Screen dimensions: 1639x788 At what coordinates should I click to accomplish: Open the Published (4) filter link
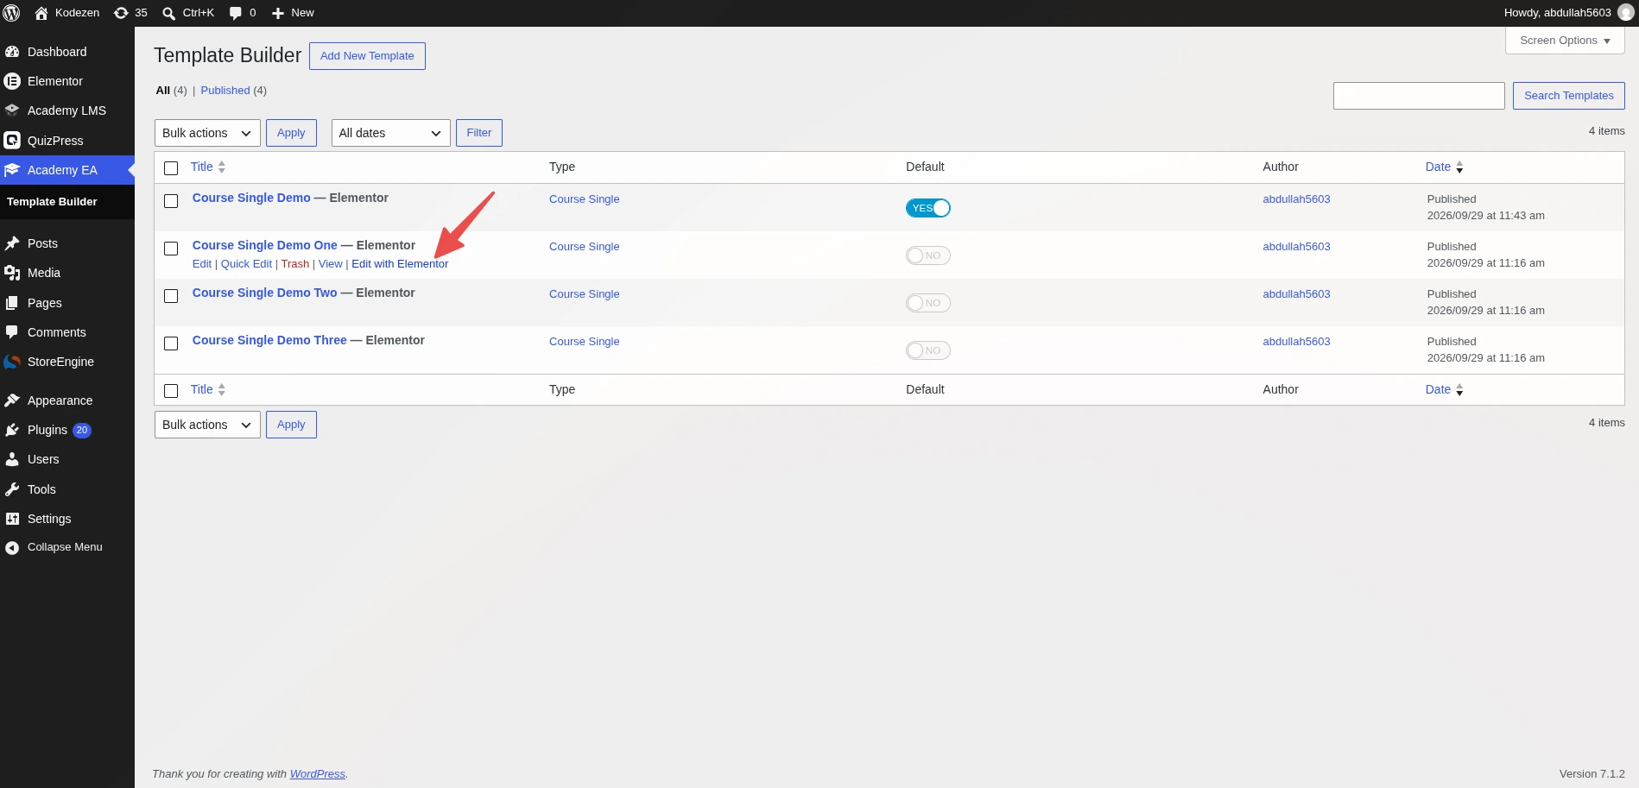pyautogui.click(x=233, y=91)
